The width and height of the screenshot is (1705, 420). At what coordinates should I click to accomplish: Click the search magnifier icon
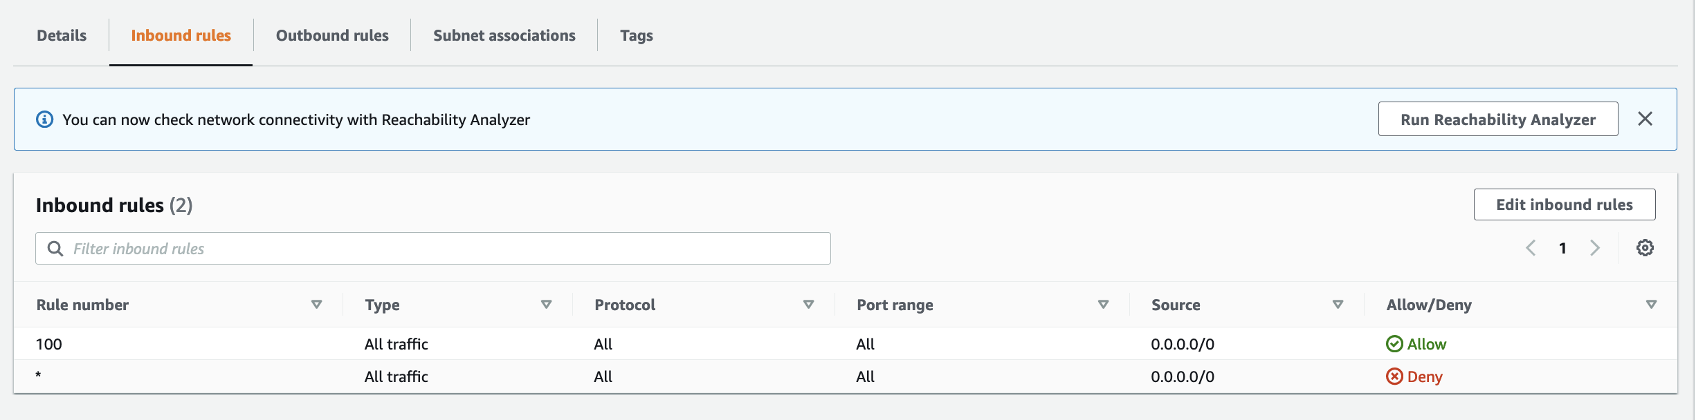pos(55,249)
